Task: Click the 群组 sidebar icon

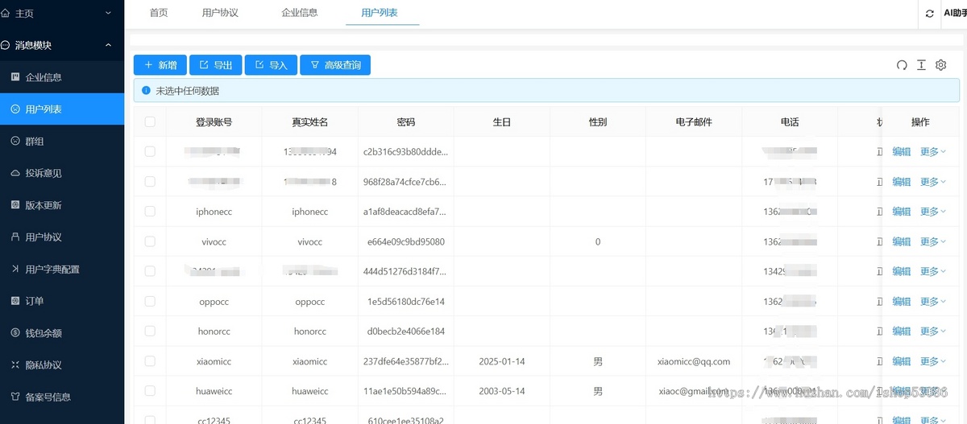Action: [x=15, y=141]
